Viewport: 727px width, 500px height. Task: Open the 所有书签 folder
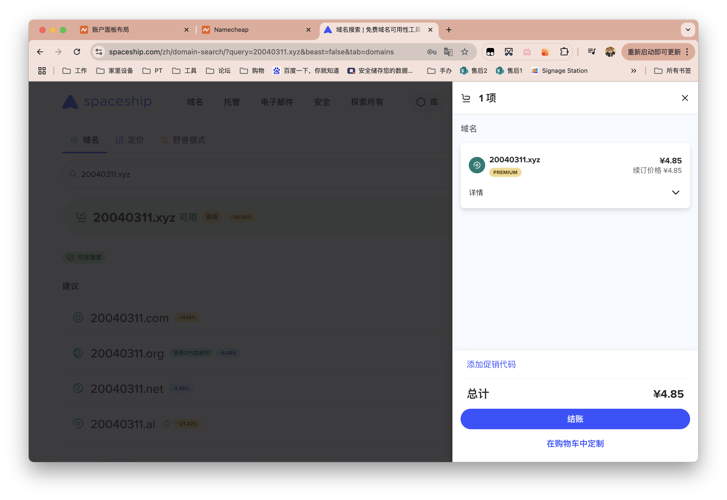[x=672, y=71]
